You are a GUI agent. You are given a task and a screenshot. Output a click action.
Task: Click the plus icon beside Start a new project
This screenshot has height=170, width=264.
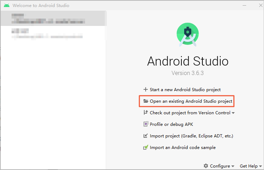click(x=145, y=89)
